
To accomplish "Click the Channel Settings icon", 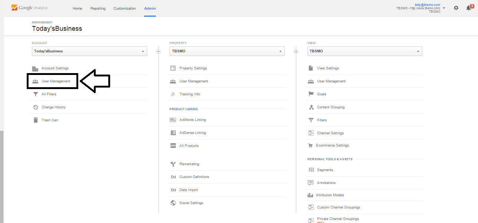I will point(311,133).
